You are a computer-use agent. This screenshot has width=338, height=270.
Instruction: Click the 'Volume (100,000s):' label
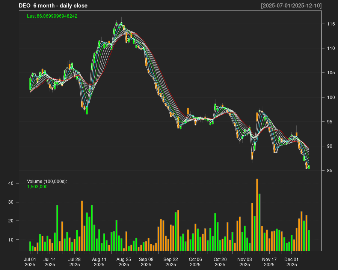coord(47,181)
